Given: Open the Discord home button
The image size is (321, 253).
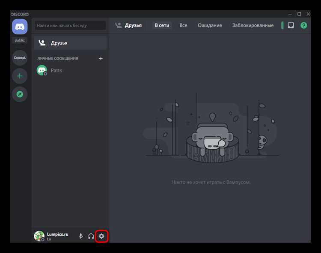Looking at the screenshot, I should [20, 27].
